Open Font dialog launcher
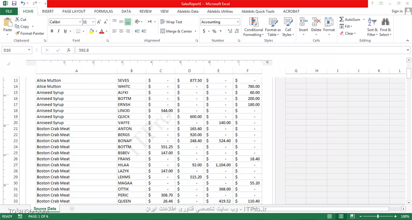 [x=107, y=41]
